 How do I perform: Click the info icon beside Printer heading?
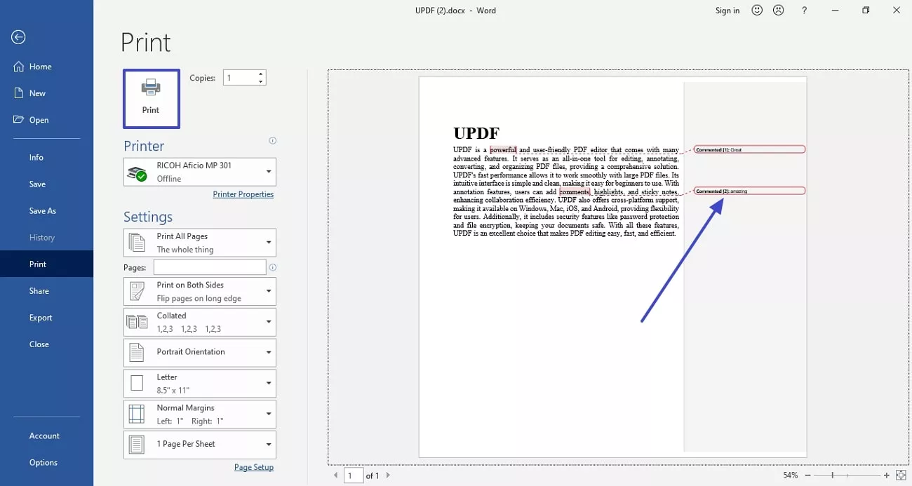pos(272,140)
